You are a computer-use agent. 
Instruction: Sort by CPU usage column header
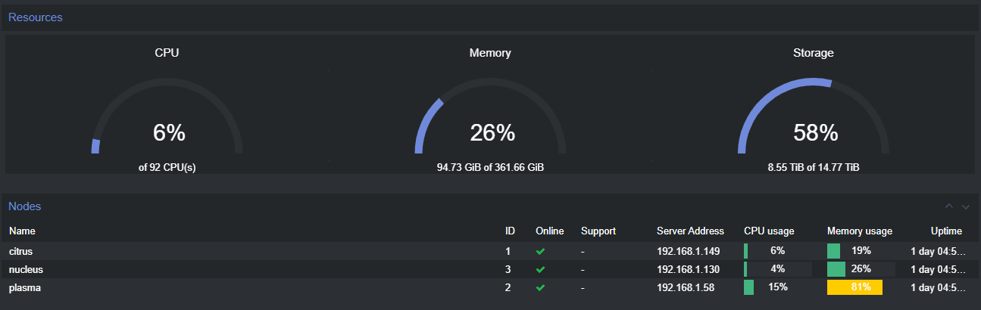point(769,231)
